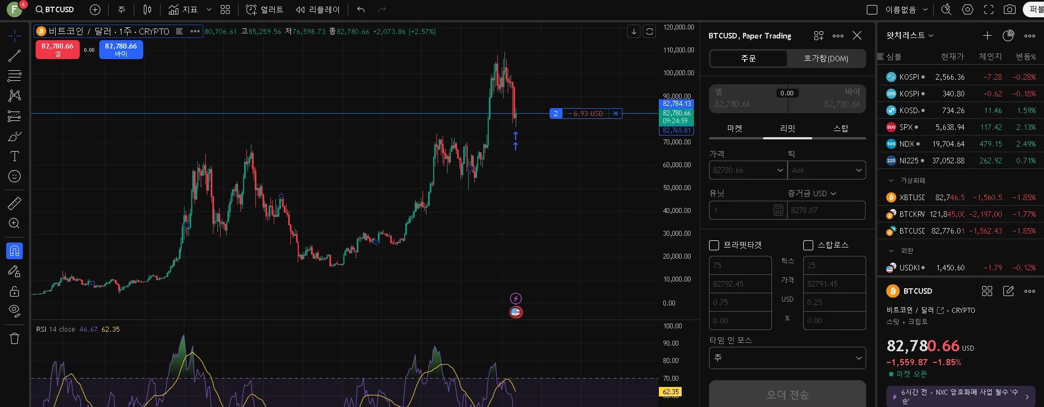Image resolution: width=1044 pixels, height=407 pixels.
Task: Open the order panel layout settings icon
Action: pyautogui.click(x=818, y=36)
